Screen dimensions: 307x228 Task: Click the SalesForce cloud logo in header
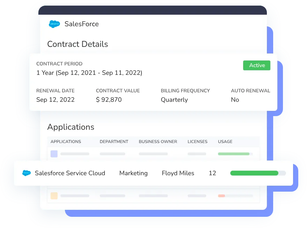coord(54,24)
